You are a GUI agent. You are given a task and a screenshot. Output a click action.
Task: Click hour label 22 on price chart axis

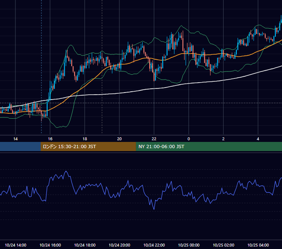(154, 139)
